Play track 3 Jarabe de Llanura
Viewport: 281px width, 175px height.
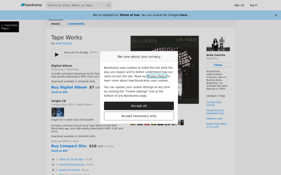pyautogui.click(x=53, y=170)
